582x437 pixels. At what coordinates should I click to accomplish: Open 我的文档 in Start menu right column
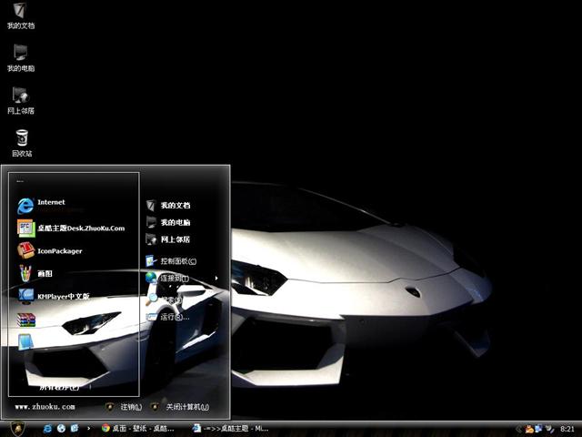[x=175, y=206]
